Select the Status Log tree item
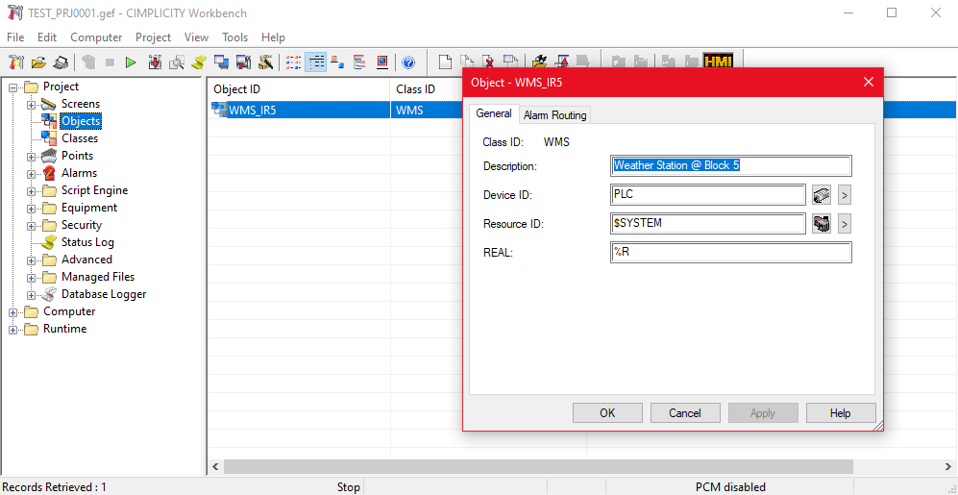Screen dimensions: 958x495 pos(87,242)
